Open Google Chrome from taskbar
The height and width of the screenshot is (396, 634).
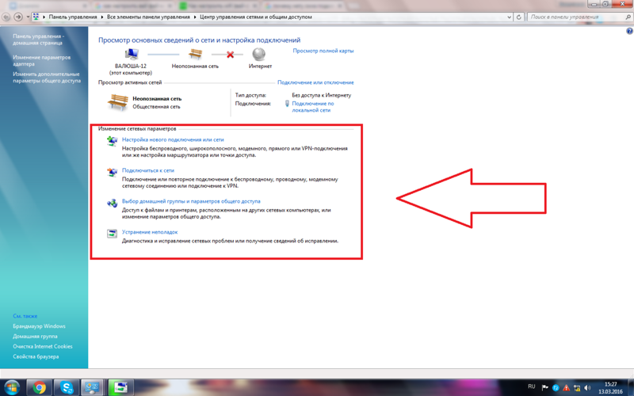coord(39,388)
